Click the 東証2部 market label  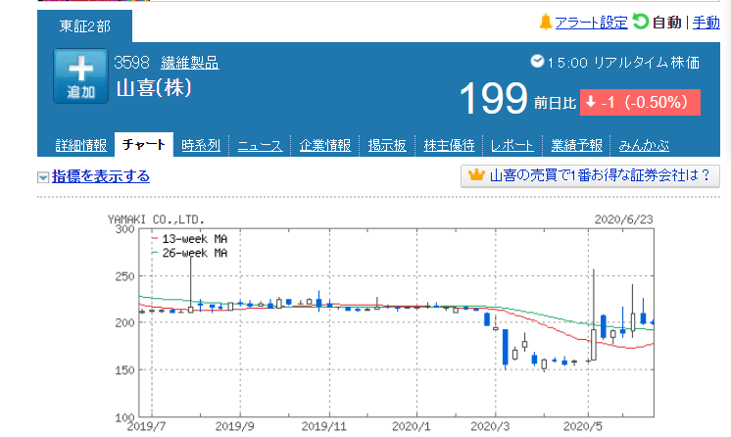pos(85,26)
